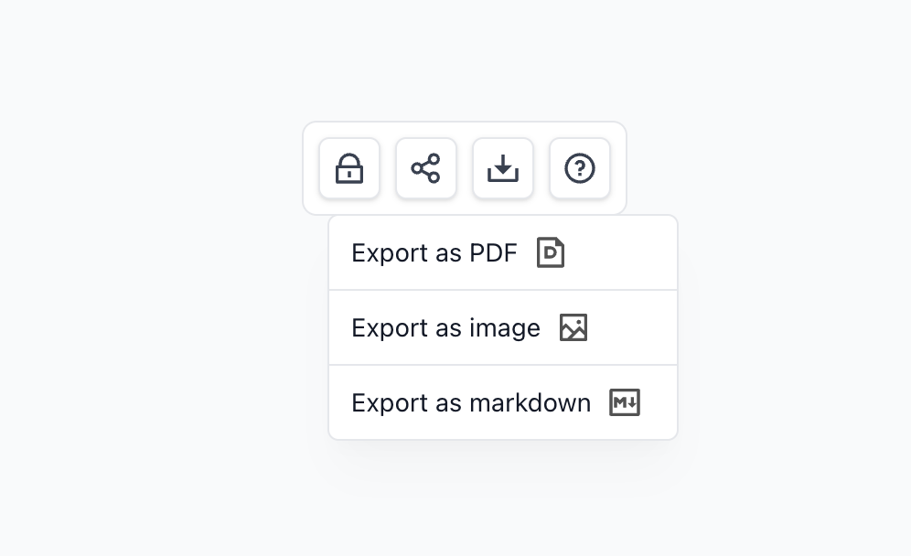Click the markdown M-arrow icon
Screen dimensions: 911x556
click(x=625, y=402)
